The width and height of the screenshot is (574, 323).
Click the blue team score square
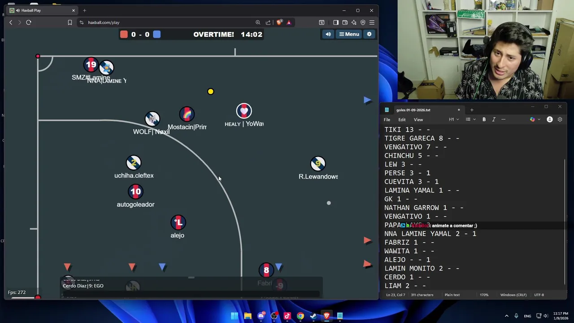[x=157, y=34]
